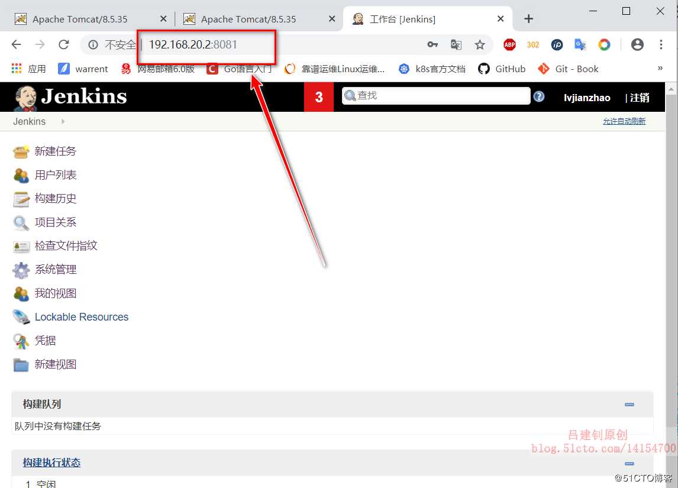Viewport: 678px width, 488px height.
Task: Click the browser Back arrow
Action: pyautogui.click(x=17, y=44)
